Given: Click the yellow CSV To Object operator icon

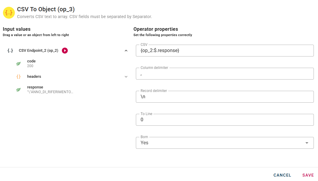Looking at the screenshot, I should click(9, 13).
